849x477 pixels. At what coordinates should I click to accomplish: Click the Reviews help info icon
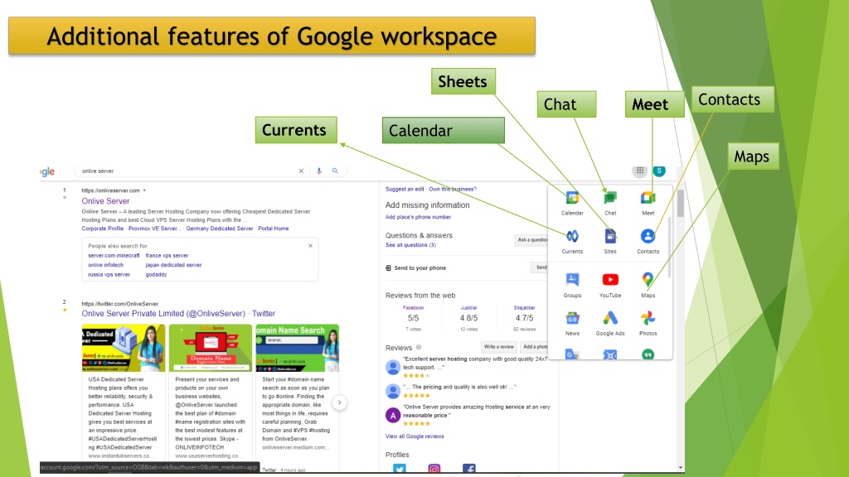click(x=419, y=347)
